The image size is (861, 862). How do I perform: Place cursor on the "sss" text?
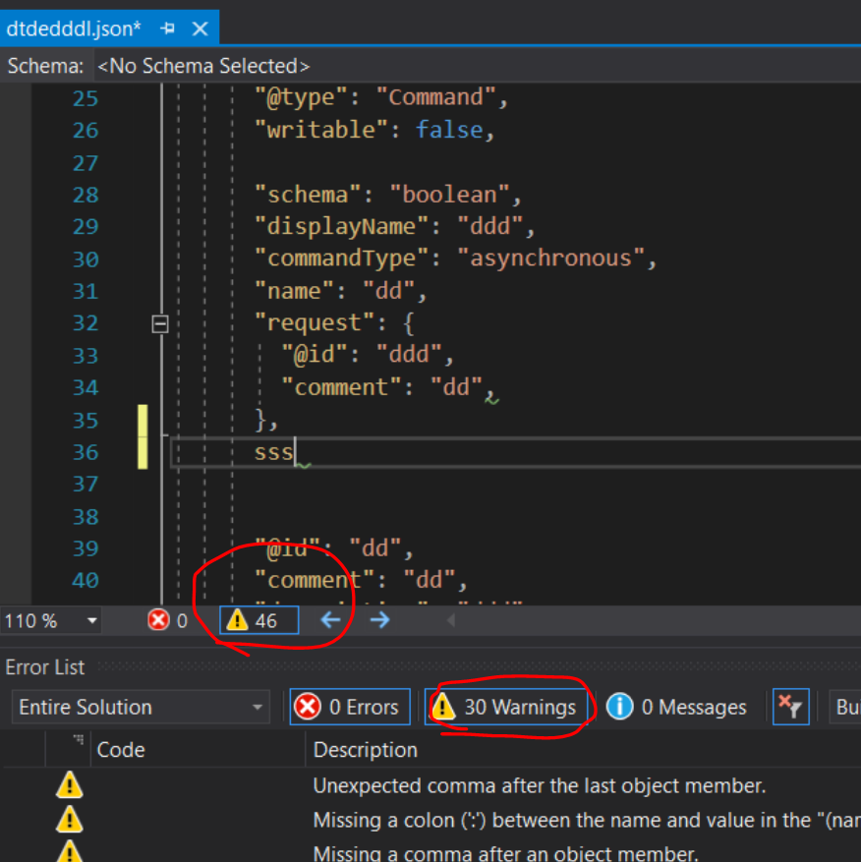(x=273, y=452)
